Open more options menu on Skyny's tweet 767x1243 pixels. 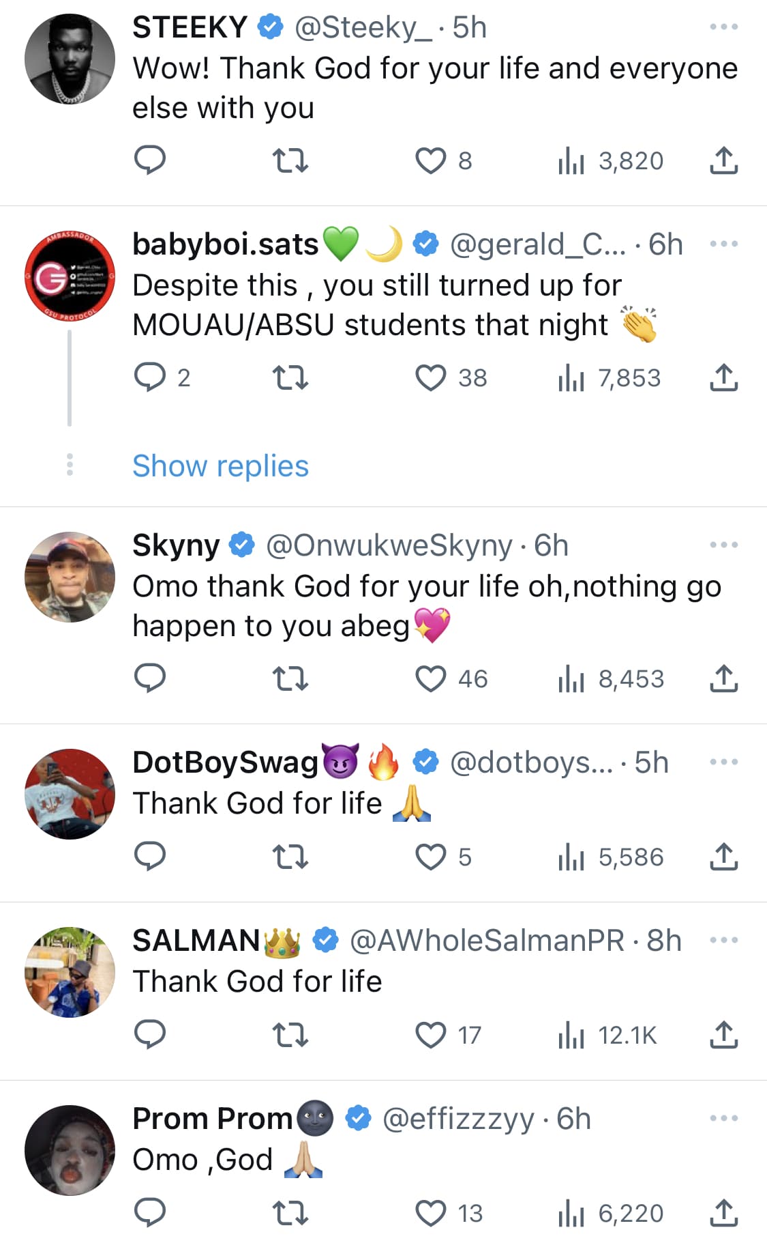point(723,545)
